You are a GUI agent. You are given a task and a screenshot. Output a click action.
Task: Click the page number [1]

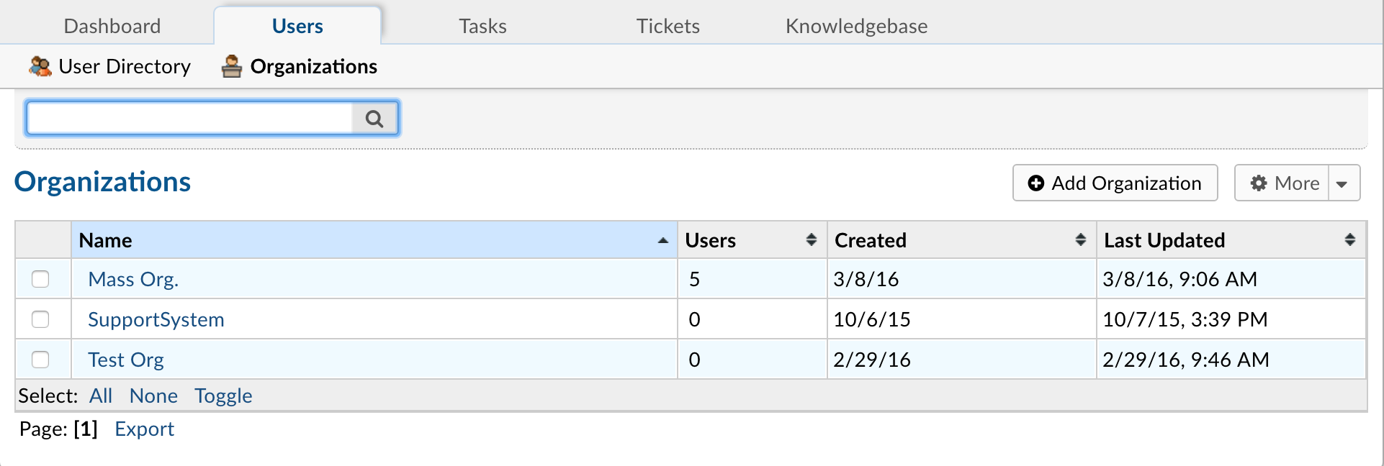pyautogui.click(x=86, y=429)
